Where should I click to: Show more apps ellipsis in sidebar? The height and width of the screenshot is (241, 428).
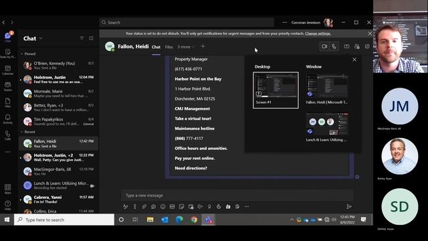(x=7, y=152)
